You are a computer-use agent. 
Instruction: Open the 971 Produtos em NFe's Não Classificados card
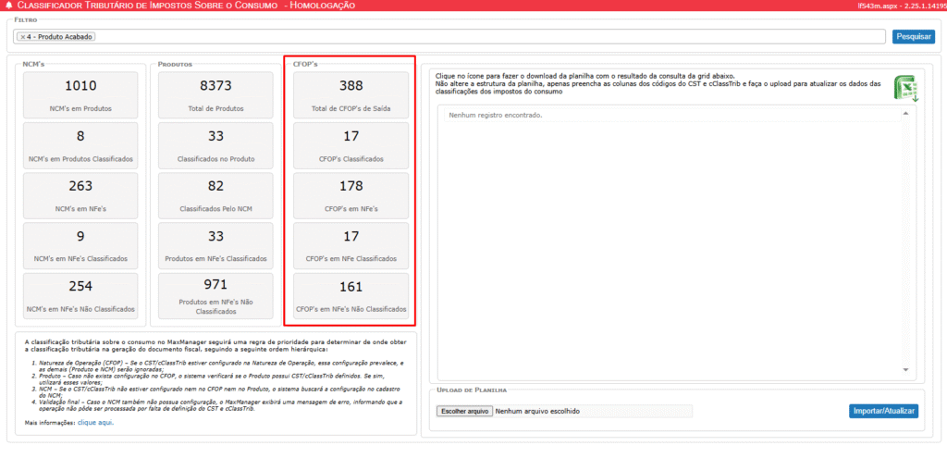pyautogui.click(x=215, y=295)
